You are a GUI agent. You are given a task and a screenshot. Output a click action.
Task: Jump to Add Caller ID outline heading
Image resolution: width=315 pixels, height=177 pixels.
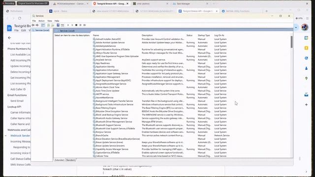pyautogui.click(x=18, y=89)
